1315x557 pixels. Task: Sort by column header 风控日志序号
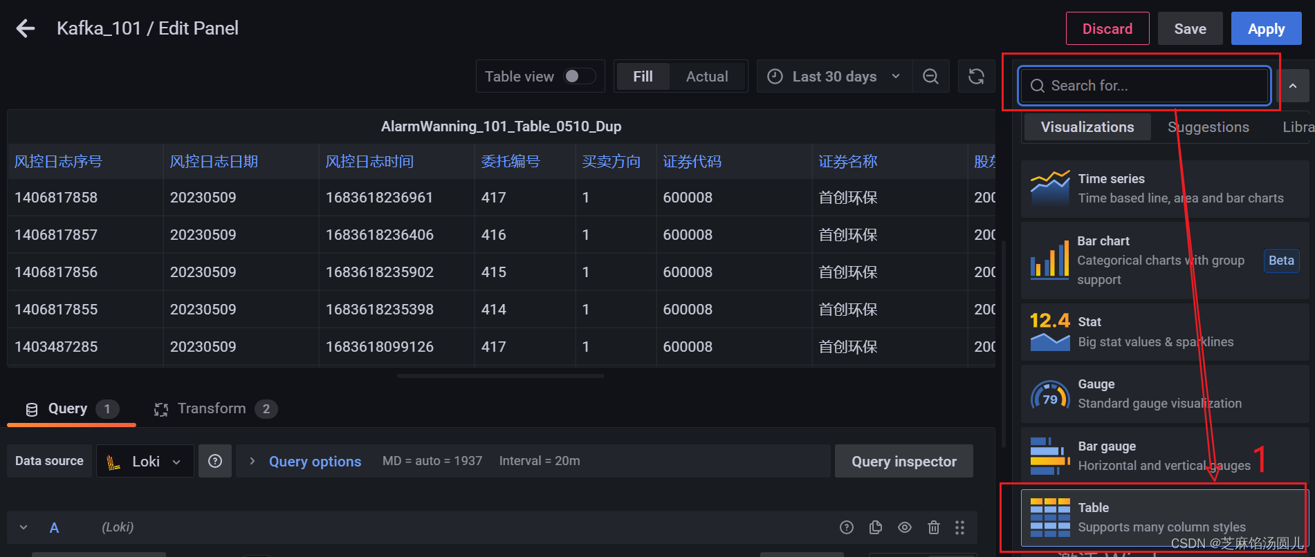click(59, 162)
